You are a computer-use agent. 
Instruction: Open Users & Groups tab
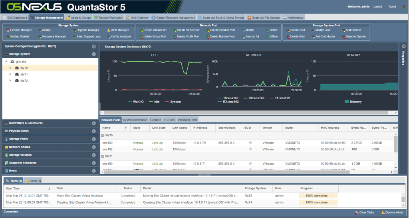(x=78, y=18)
